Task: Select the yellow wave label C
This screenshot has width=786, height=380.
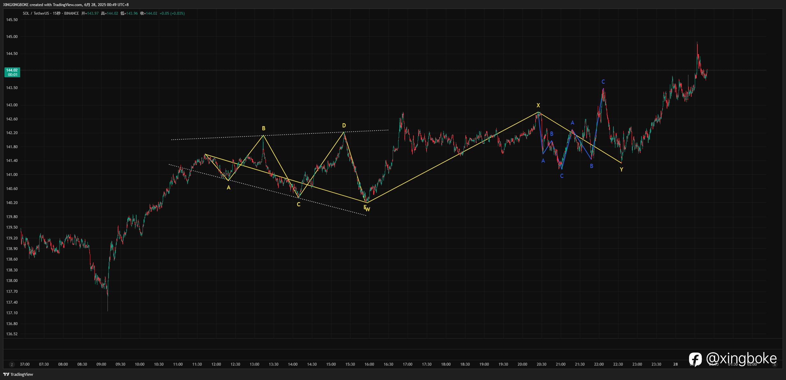Action: pyautogui.click(x=299, y=204)
